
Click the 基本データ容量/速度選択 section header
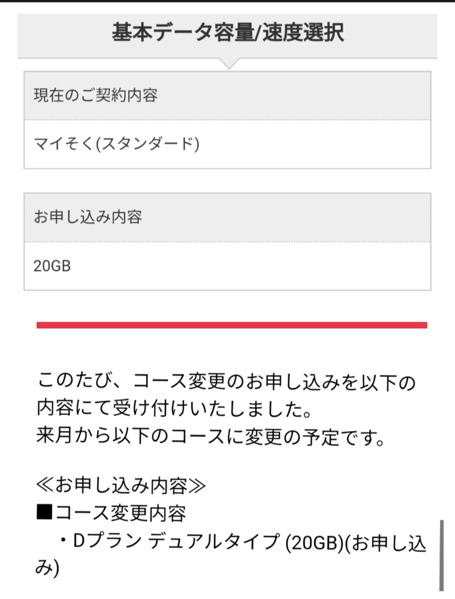(227, 33)
